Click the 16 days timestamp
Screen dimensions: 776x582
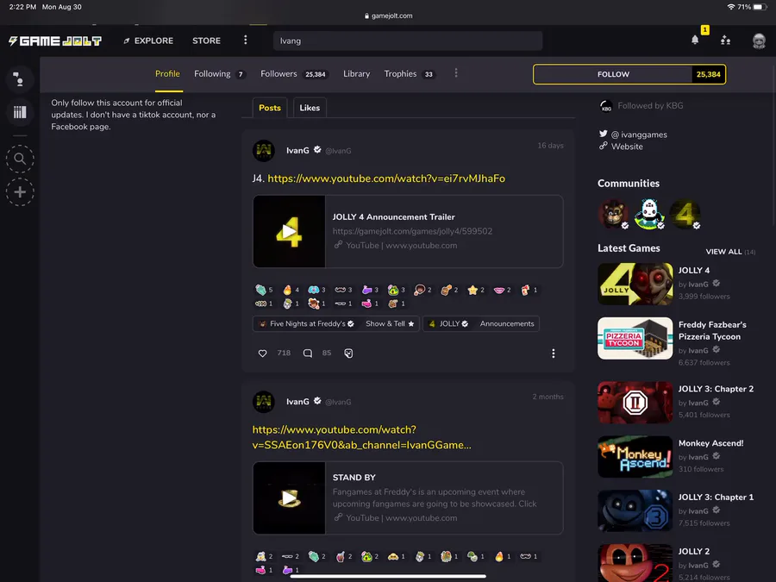(x=550, y=146)
